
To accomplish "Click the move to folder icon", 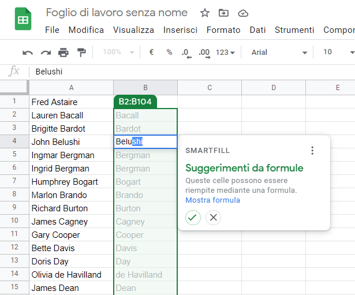I will [x=224, y=13].
